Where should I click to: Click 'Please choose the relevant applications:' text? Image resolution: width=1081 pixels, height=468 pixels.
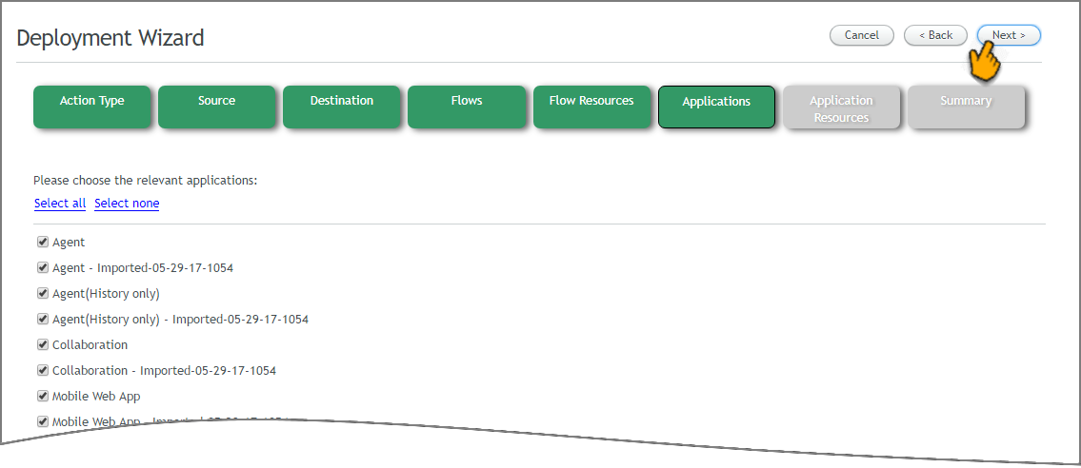pos(145,181)
